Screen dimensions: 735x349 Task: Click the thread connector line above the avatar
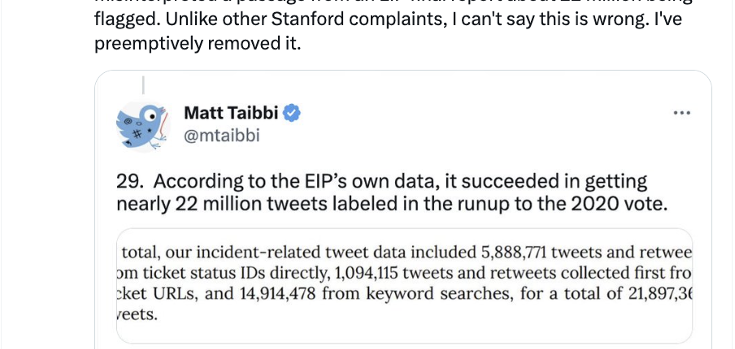pyautogui.click(x=143, y=86)
